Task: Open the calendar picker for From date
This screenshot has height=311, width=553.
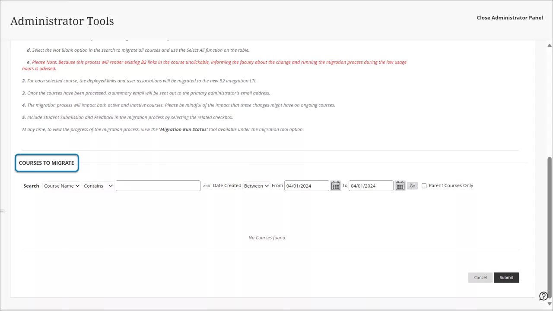Action: [x=336, y=185]
